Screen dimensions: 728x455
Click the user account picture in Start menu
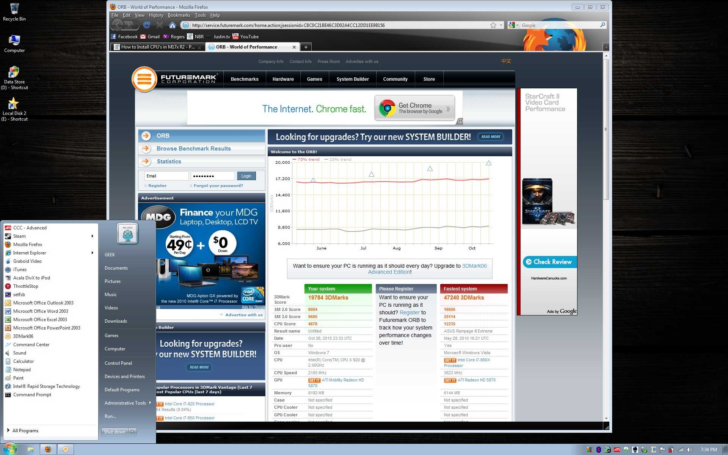127,234
